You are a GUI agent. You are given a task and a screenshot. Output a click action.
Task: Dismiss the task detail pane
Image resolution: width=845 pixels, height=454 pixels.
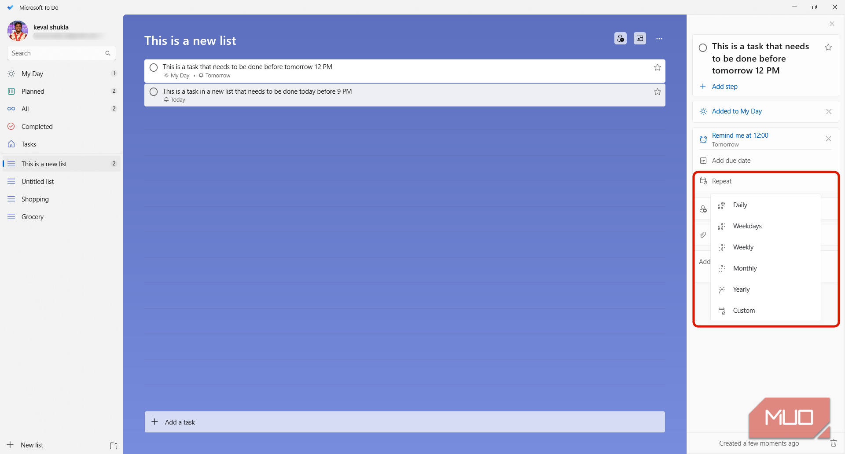click(x=832, y=24)
